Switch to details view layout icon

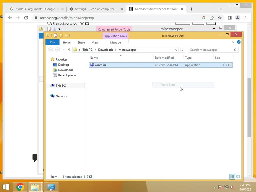click(232, 176)
